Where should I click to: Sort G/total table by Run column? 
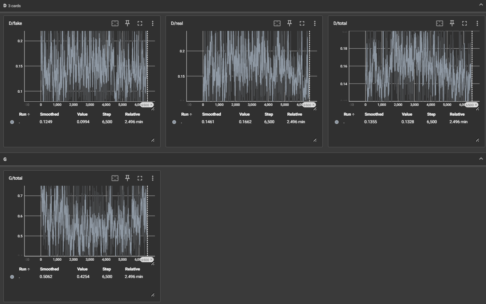click(x=25, y=269)
